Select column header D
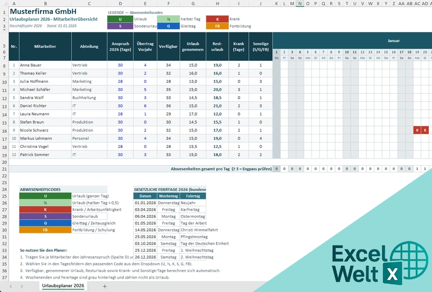This screenshot has width=432, height=292. pyautogui.click(x=120, y=4)
